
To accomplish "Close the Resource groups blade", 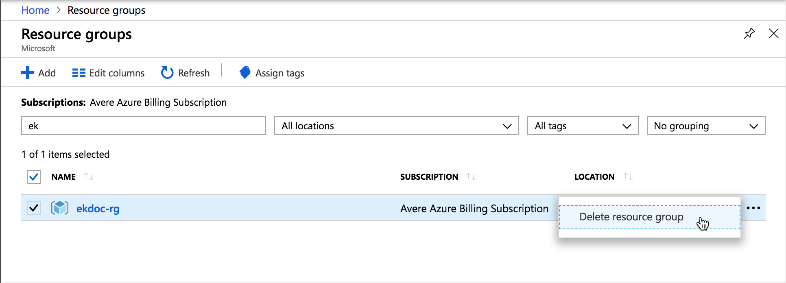I will click(x=773, y=33).
